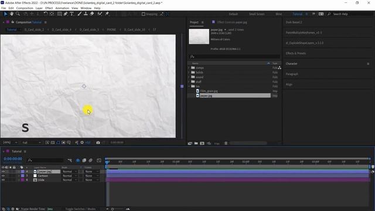The image size is (375, 211).
Task: Open track matte dropdown for Cartoon layer
Action: 92,176
